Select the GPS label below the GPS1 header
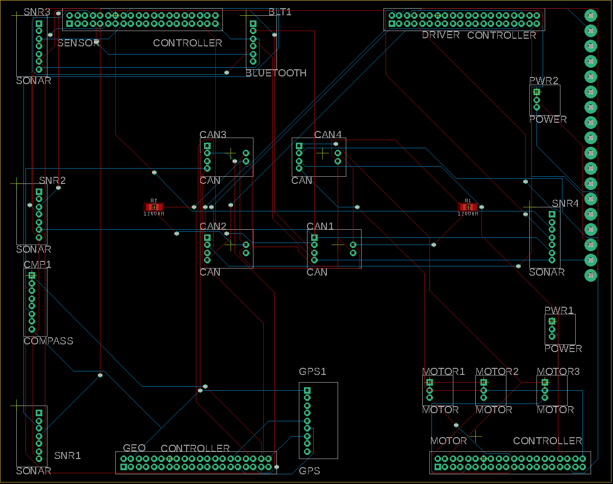 coord(310,471)
